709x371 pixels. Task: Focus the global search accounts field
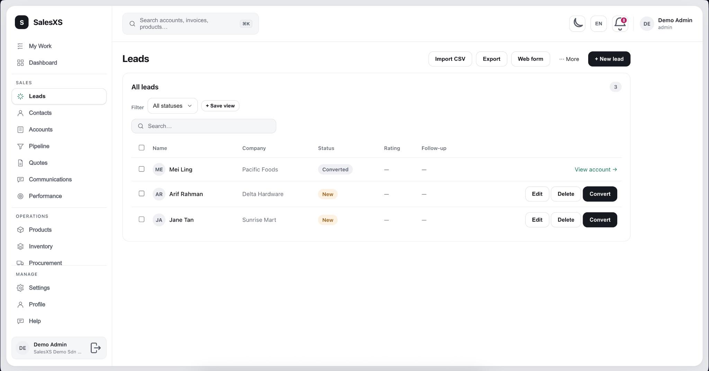[190, 24]
